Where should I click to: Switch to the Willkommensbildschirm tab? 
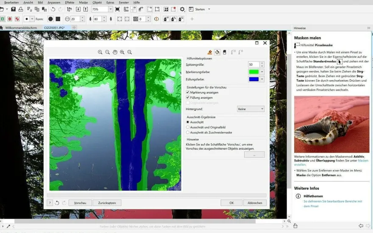pos(21,28)
